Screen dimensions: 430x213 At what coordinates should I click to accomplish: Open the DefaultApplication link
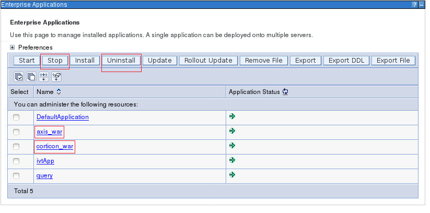tap(63, 117)
